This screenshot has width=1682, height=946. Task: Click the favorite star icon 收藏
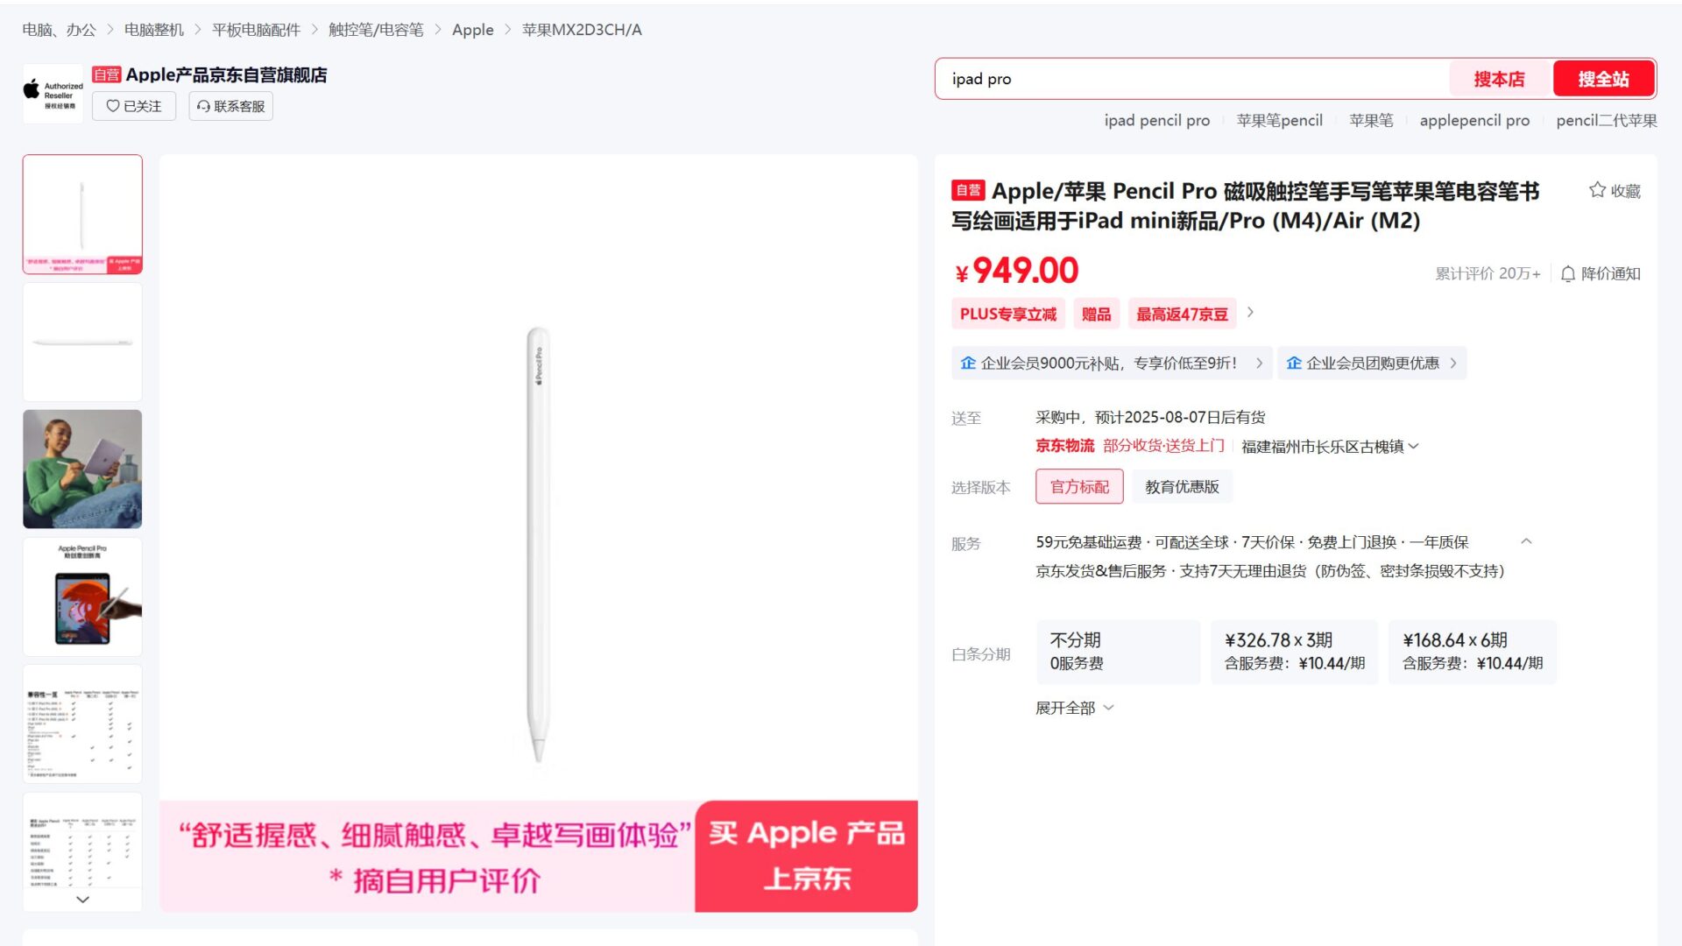tap(1614, 190)
